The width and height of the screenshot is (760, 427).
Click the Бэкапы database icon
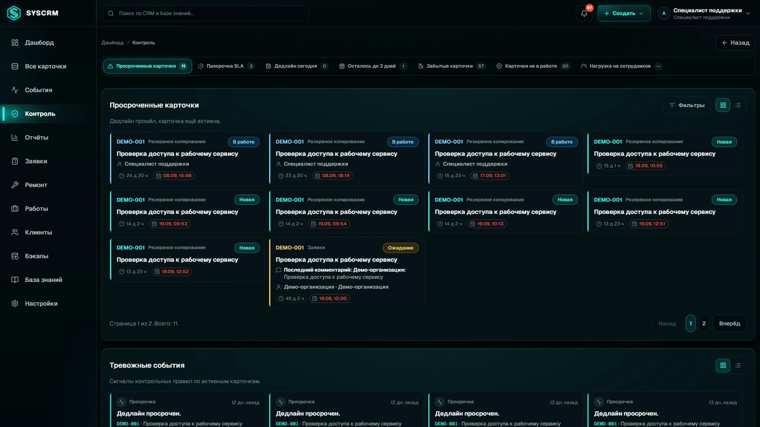point(15,256)
